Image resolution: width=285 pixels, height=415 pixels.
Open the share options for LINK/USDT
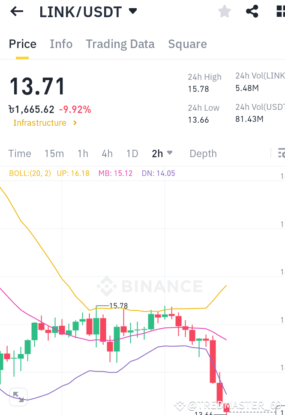pyautogui.click(x=252, y=12)
